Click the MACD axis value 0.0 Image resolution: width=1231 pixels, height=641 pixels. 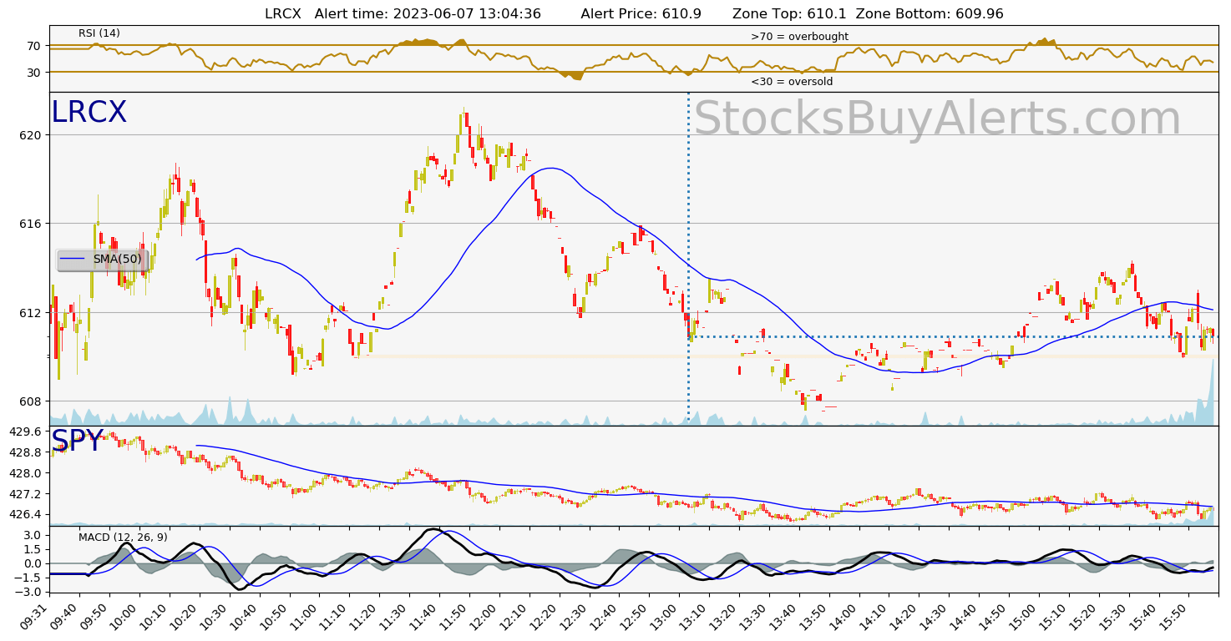pyautogui.click(x=32, y=563)
